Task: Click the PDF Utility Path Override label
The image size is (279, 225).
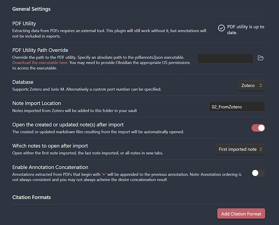Action: [40, 50]
